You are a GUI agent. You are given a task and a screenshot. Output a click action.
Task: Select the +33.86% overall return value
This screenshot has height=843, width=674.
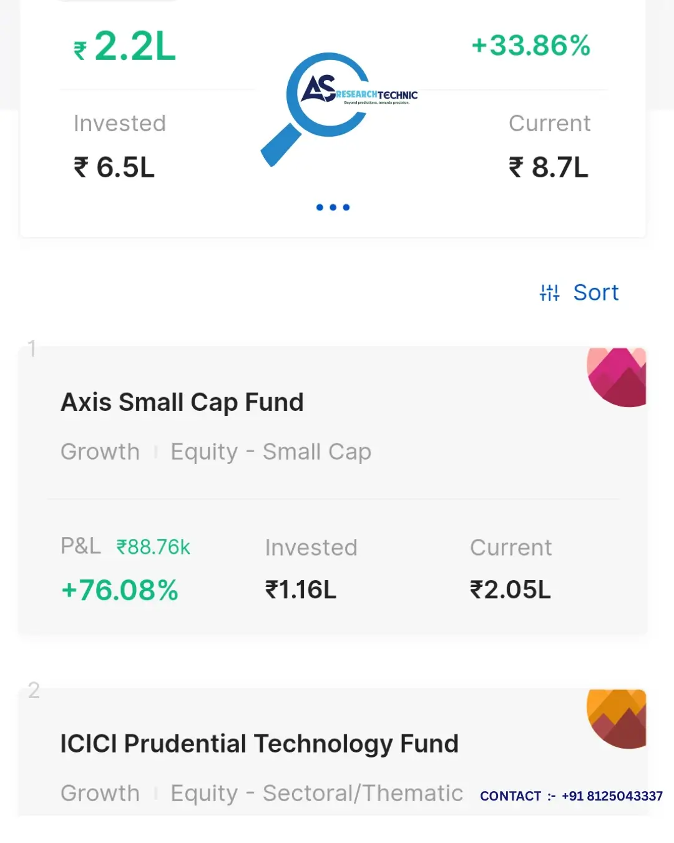(531, 46)
